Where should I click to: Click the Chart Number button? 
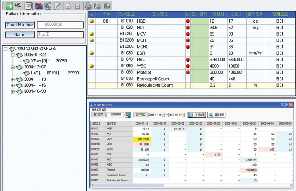20,25
